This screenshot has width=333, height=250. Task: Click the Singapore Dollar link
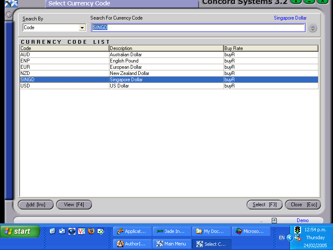[290, 18]
